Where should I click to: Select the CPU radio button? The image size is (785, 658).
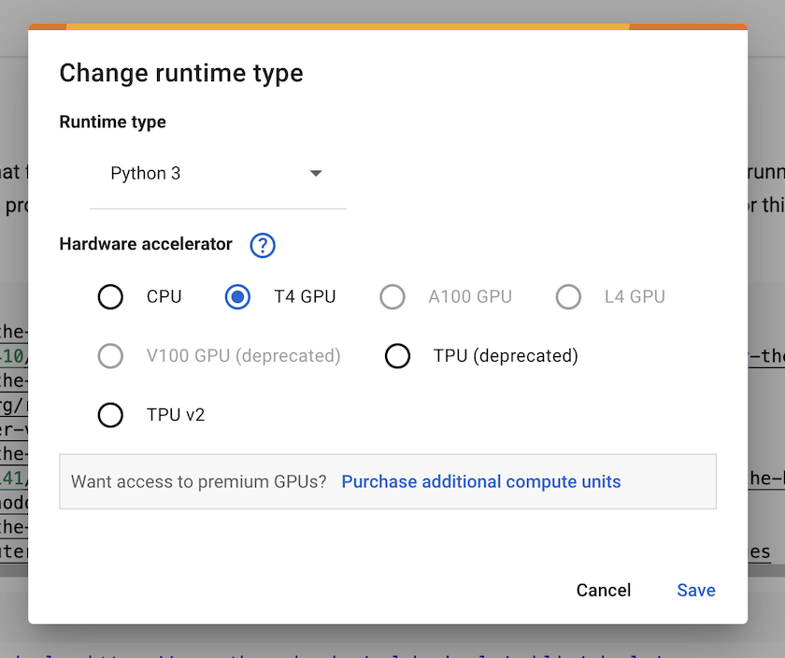pos(110,296)
